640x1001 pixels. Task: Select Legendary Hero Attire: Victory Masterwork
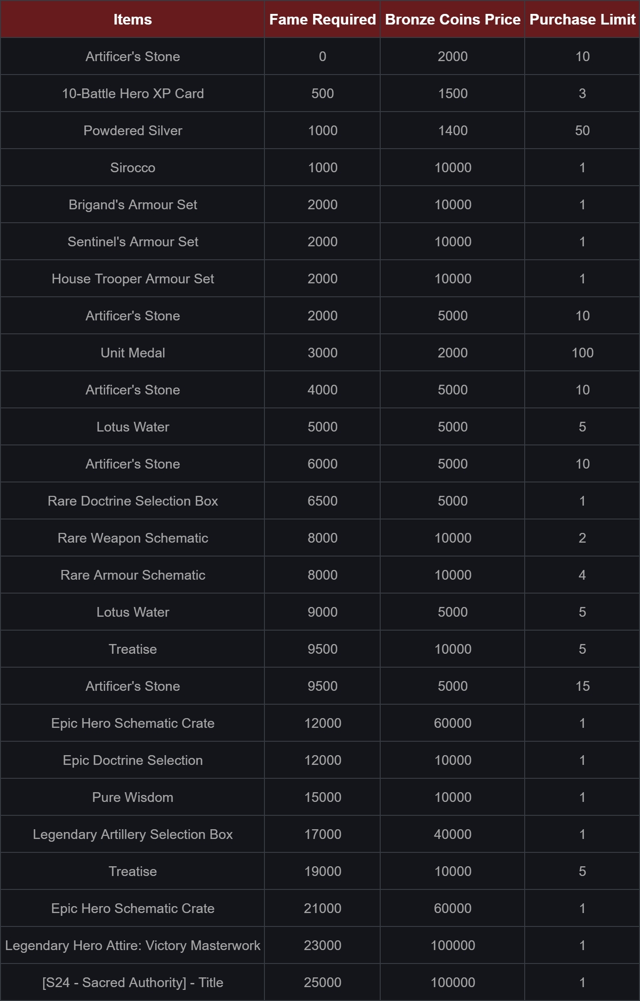tap(132, 945)
